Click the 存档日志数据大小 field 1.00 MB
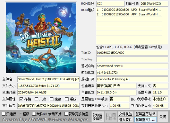170x123 pixels. 119,106
